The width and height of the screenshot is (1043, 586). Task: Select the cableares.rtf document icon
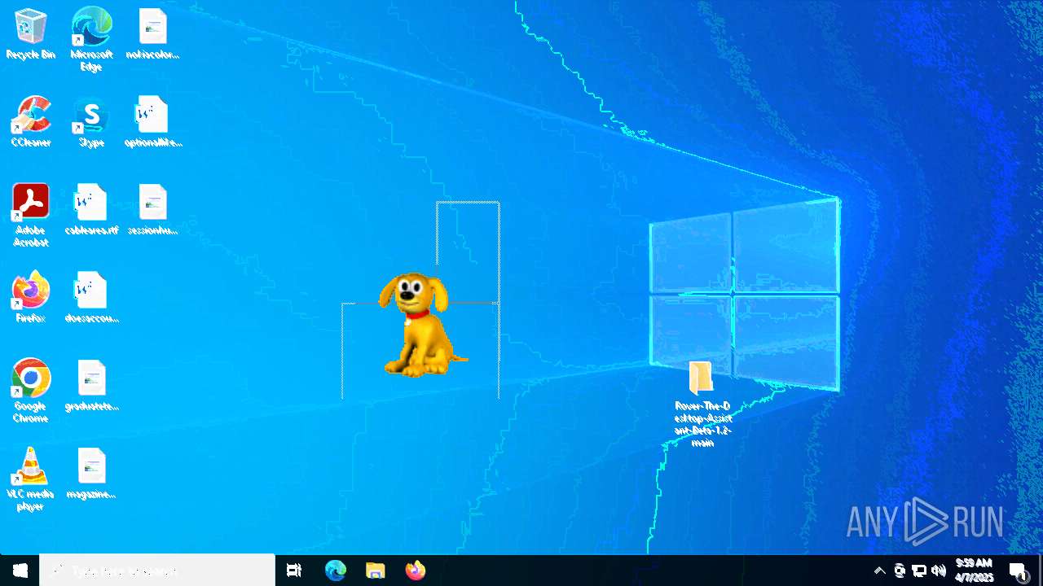pyautogui.click(x=91, y=210)
